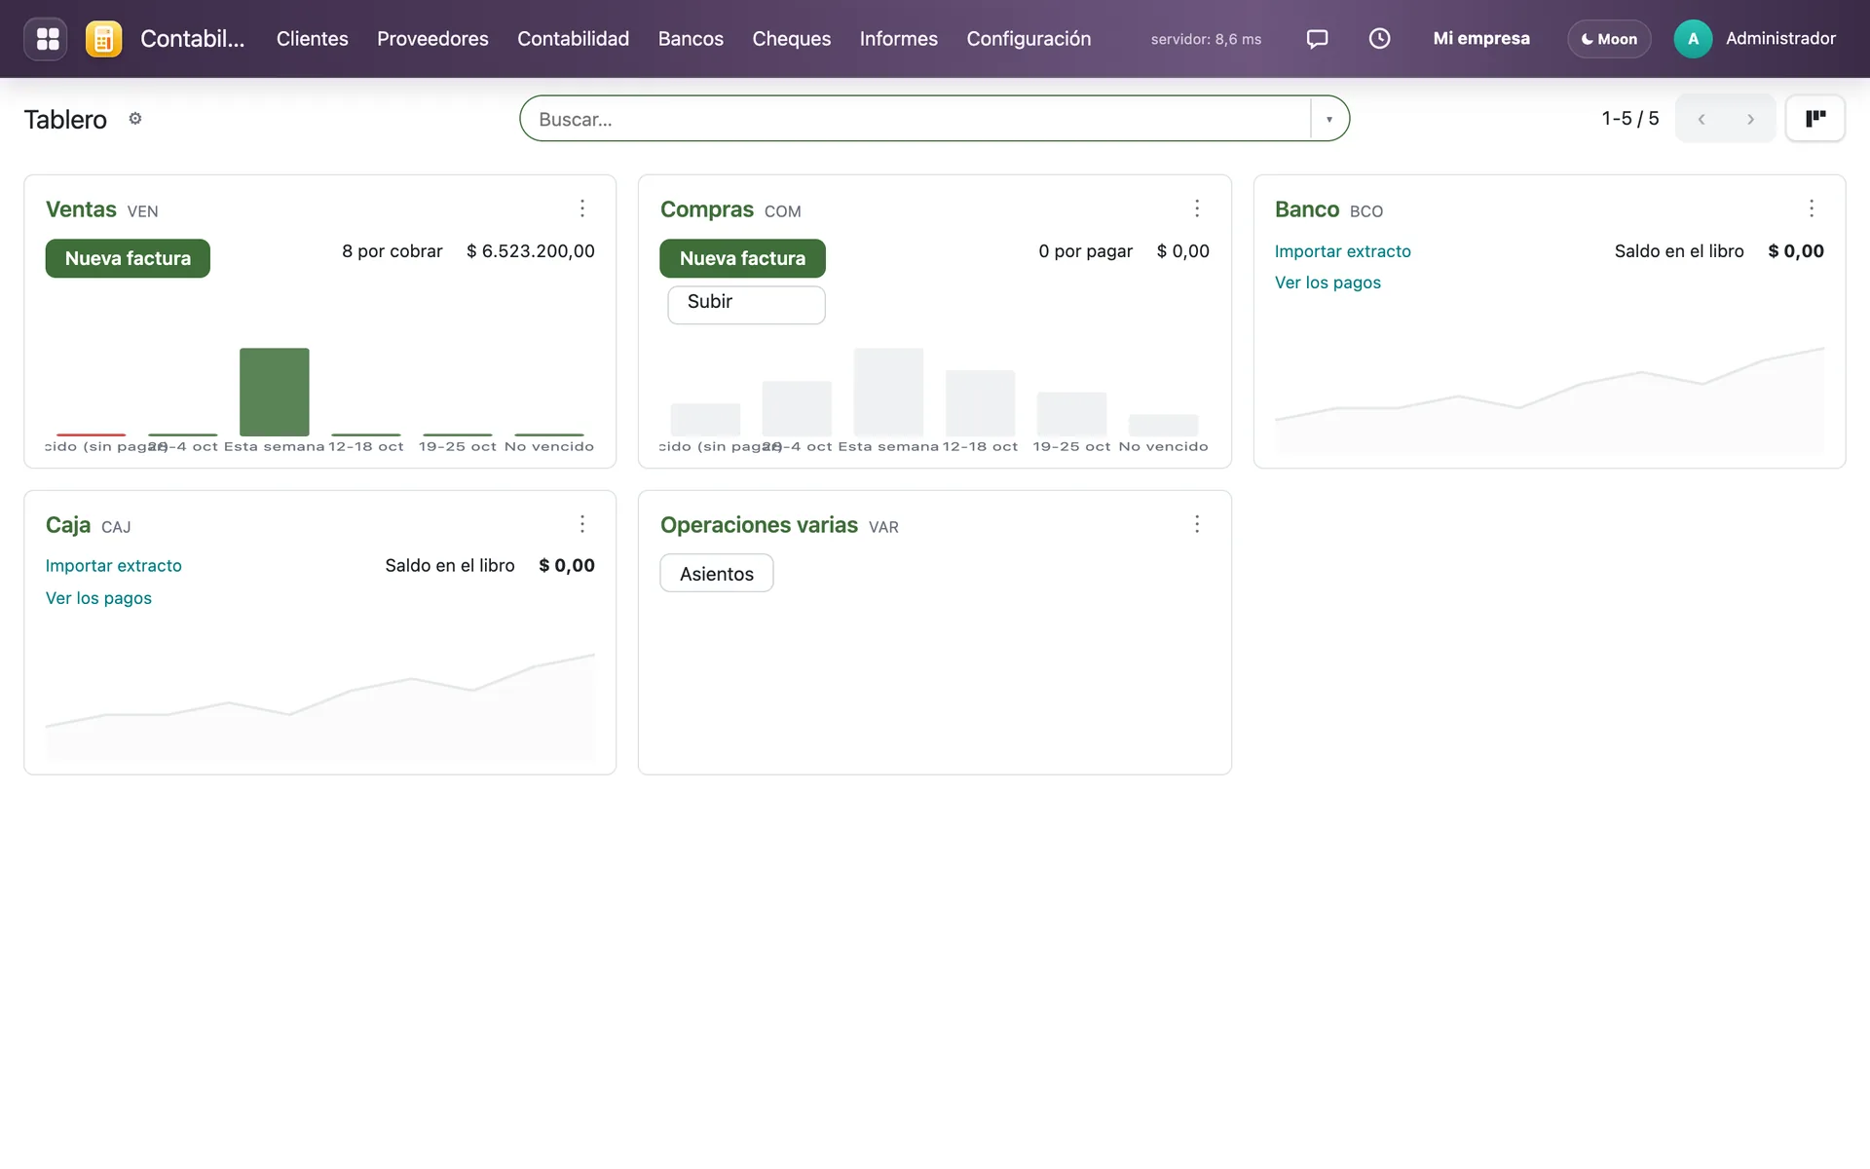Click the Contabilidad app logo icon

point(103,39)
